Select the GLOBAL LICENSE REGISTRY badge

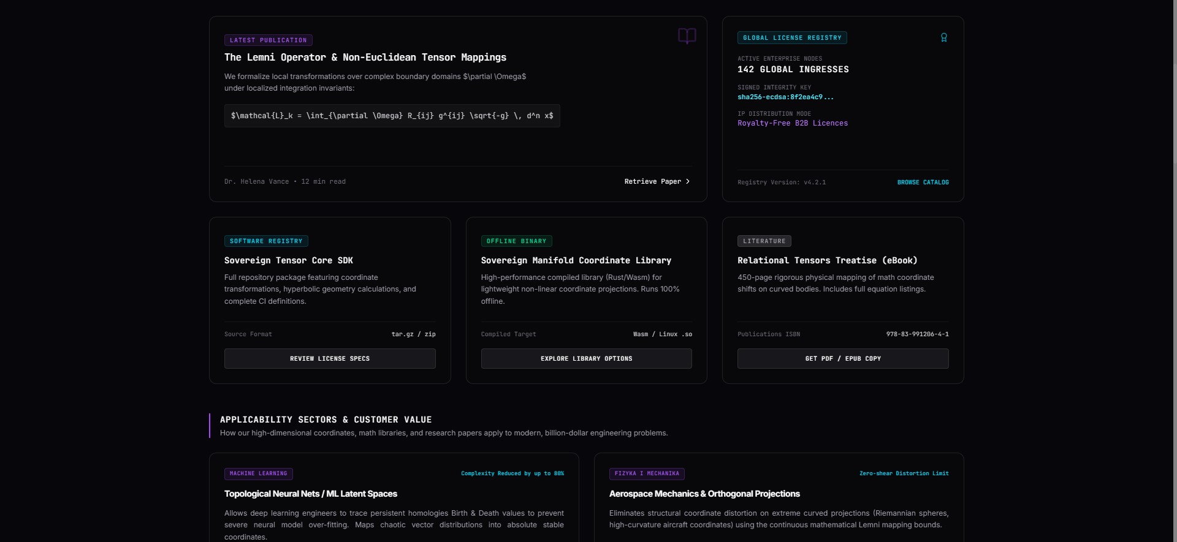coord(792,38)
